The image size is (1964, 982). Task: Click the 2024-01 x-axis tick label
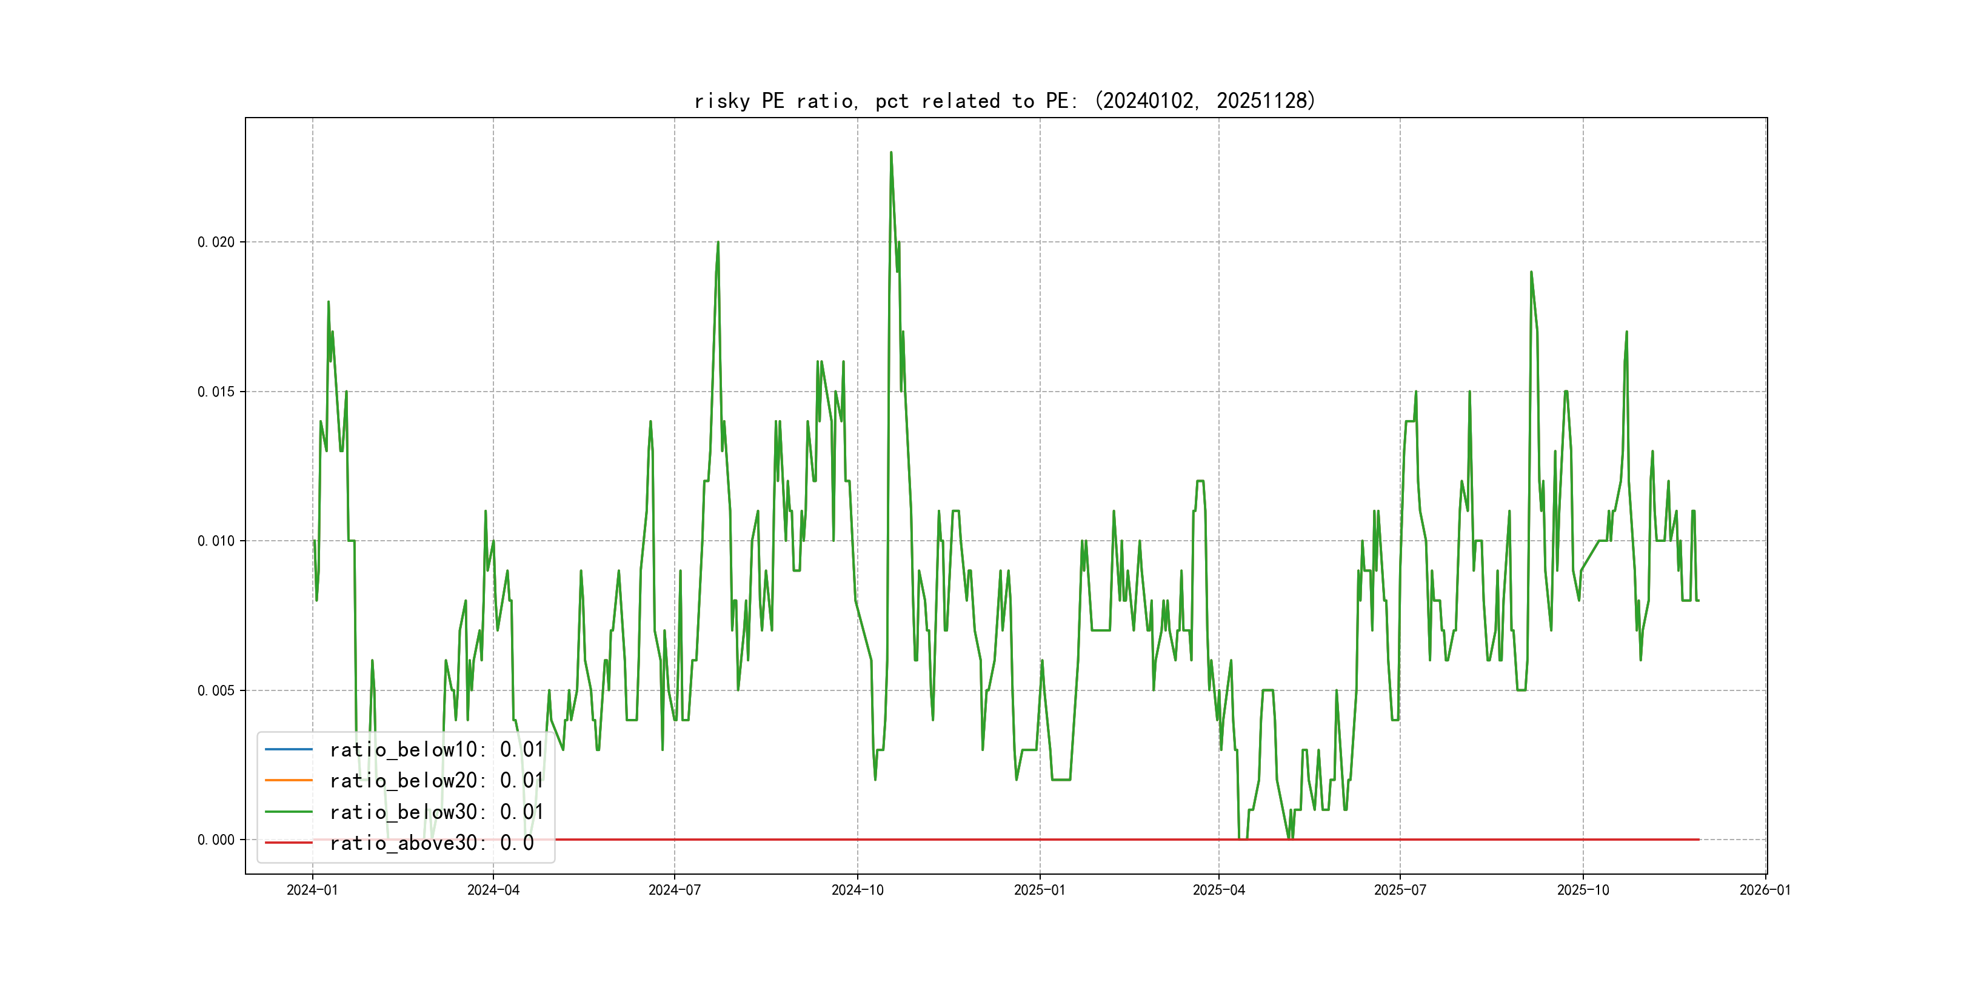tap(312, 890)
